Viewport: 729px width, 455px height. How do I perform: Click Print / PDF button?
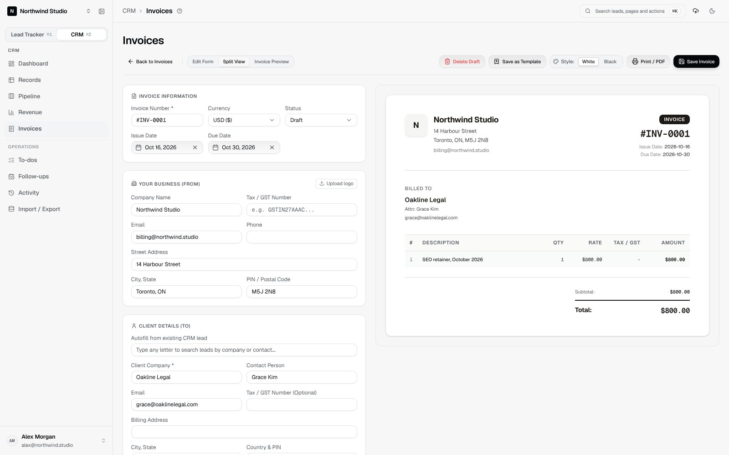click(x=648, y=62)
